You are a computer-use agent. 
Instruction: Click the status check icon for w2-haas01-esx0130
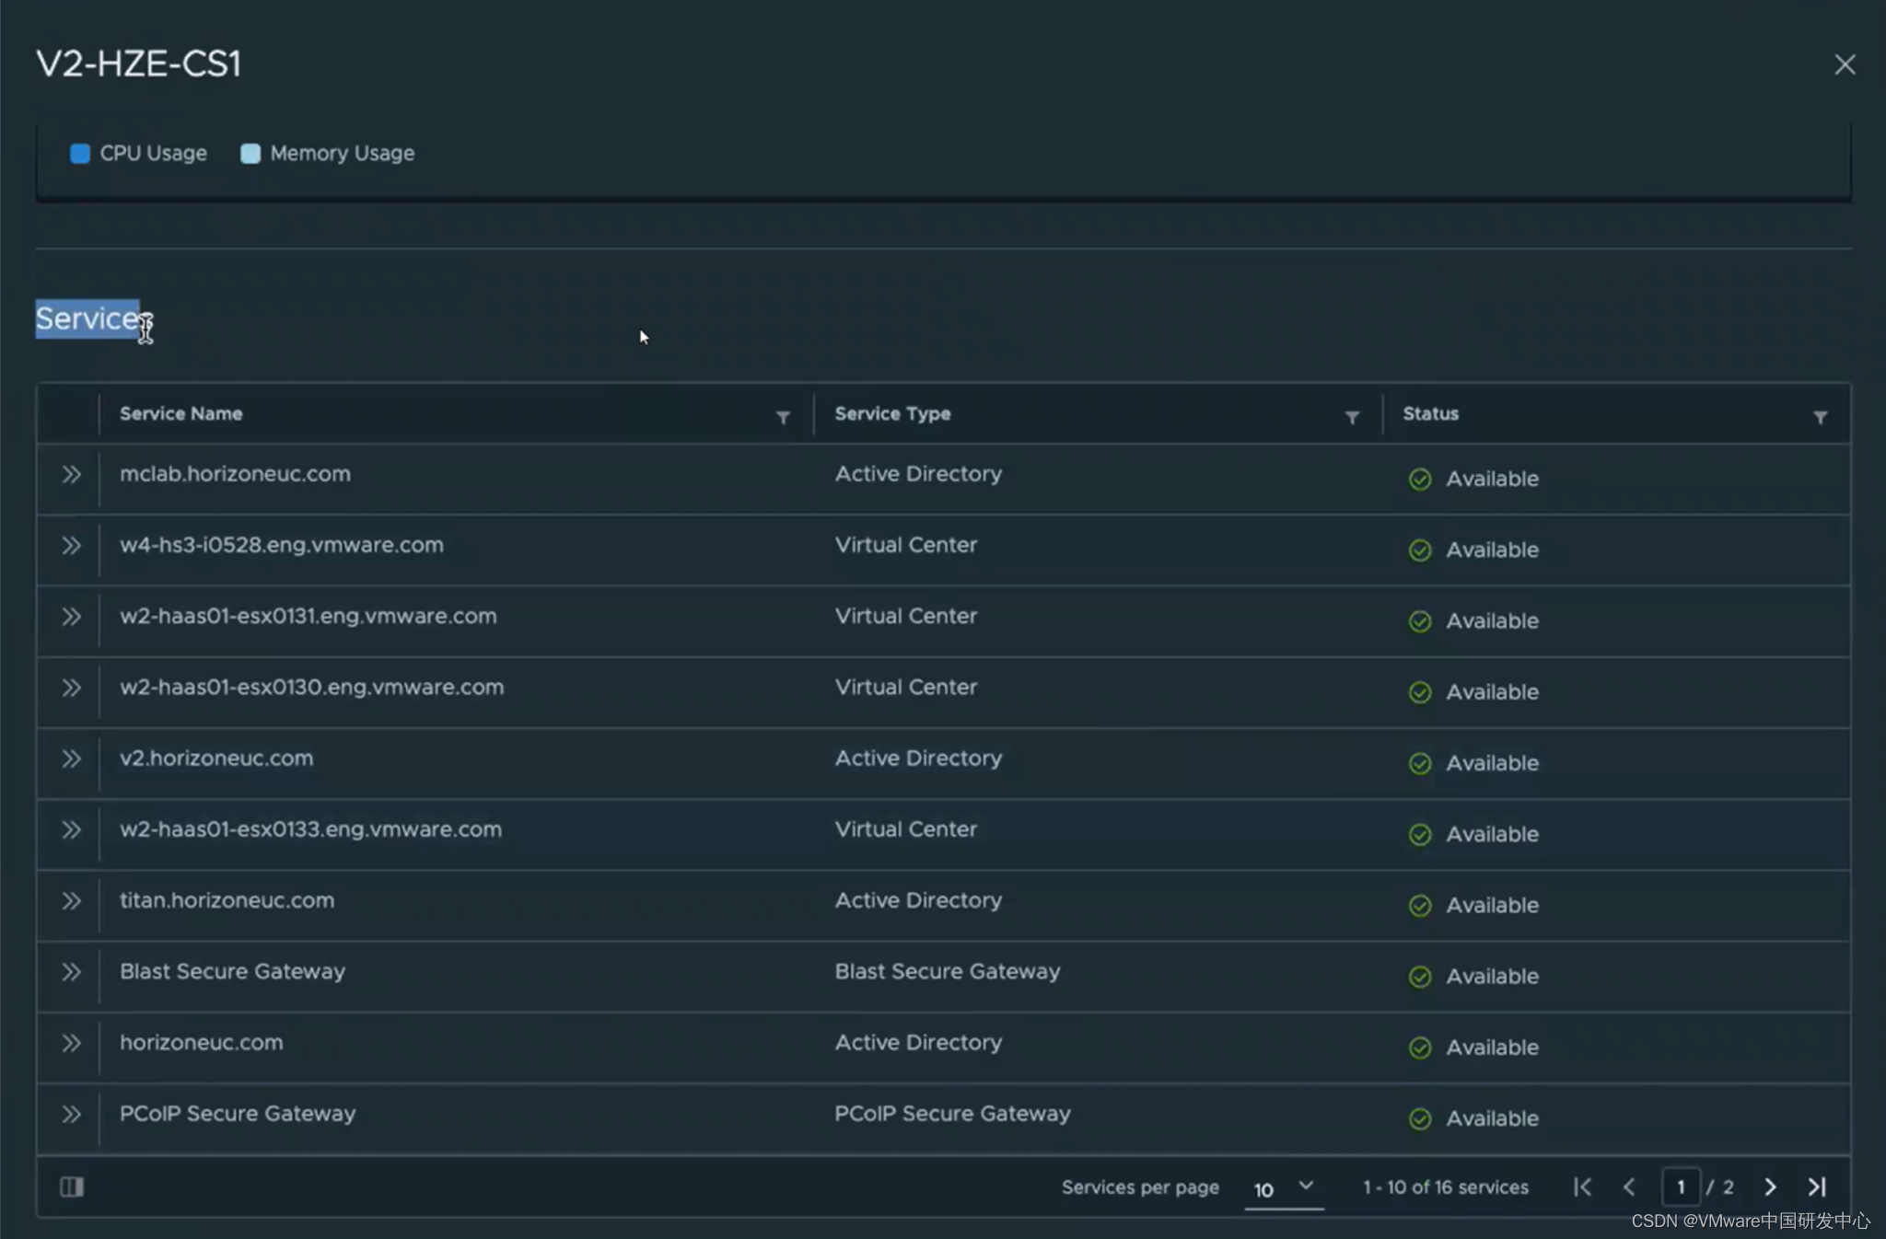click(x=1420, y=692)
